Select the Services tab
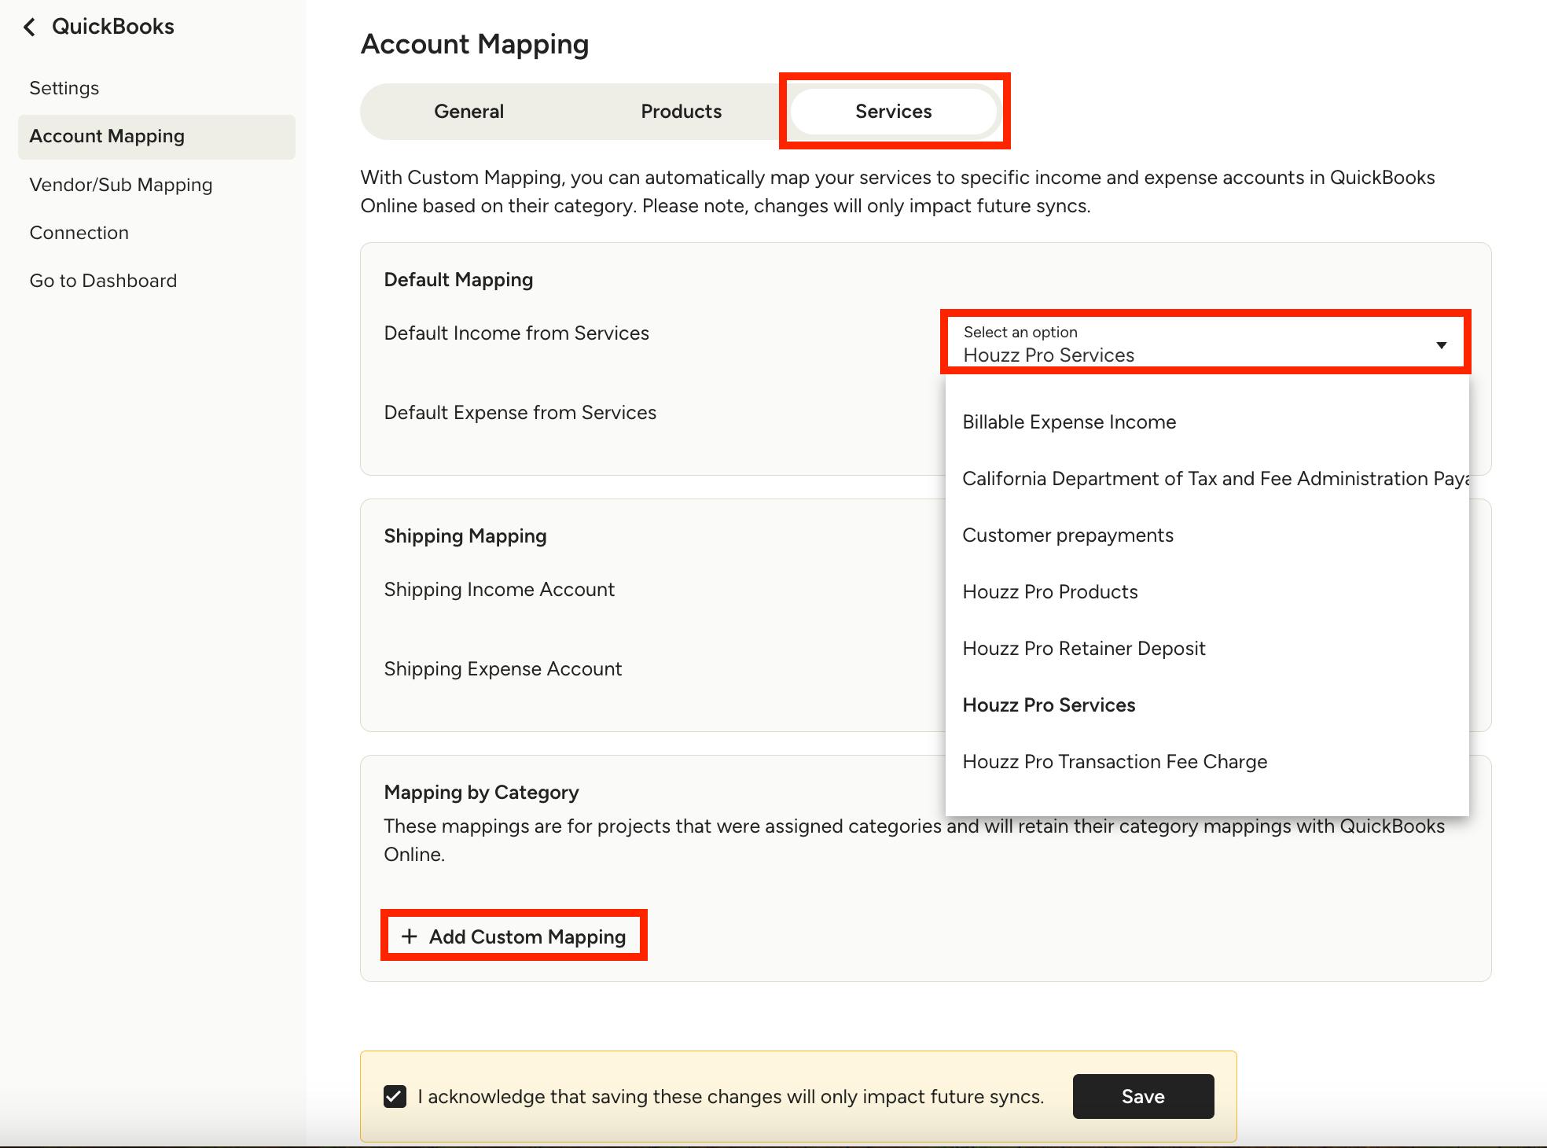Viewport: 1547px width, 1148px height. pos(893,112)
